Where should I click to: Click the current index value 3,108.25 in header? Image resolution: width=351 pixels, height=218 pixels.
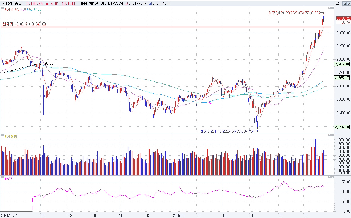[x=34, y=3]
